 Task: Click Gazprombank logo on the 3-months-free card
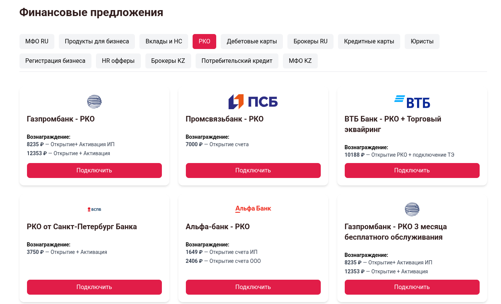[412, 209]
